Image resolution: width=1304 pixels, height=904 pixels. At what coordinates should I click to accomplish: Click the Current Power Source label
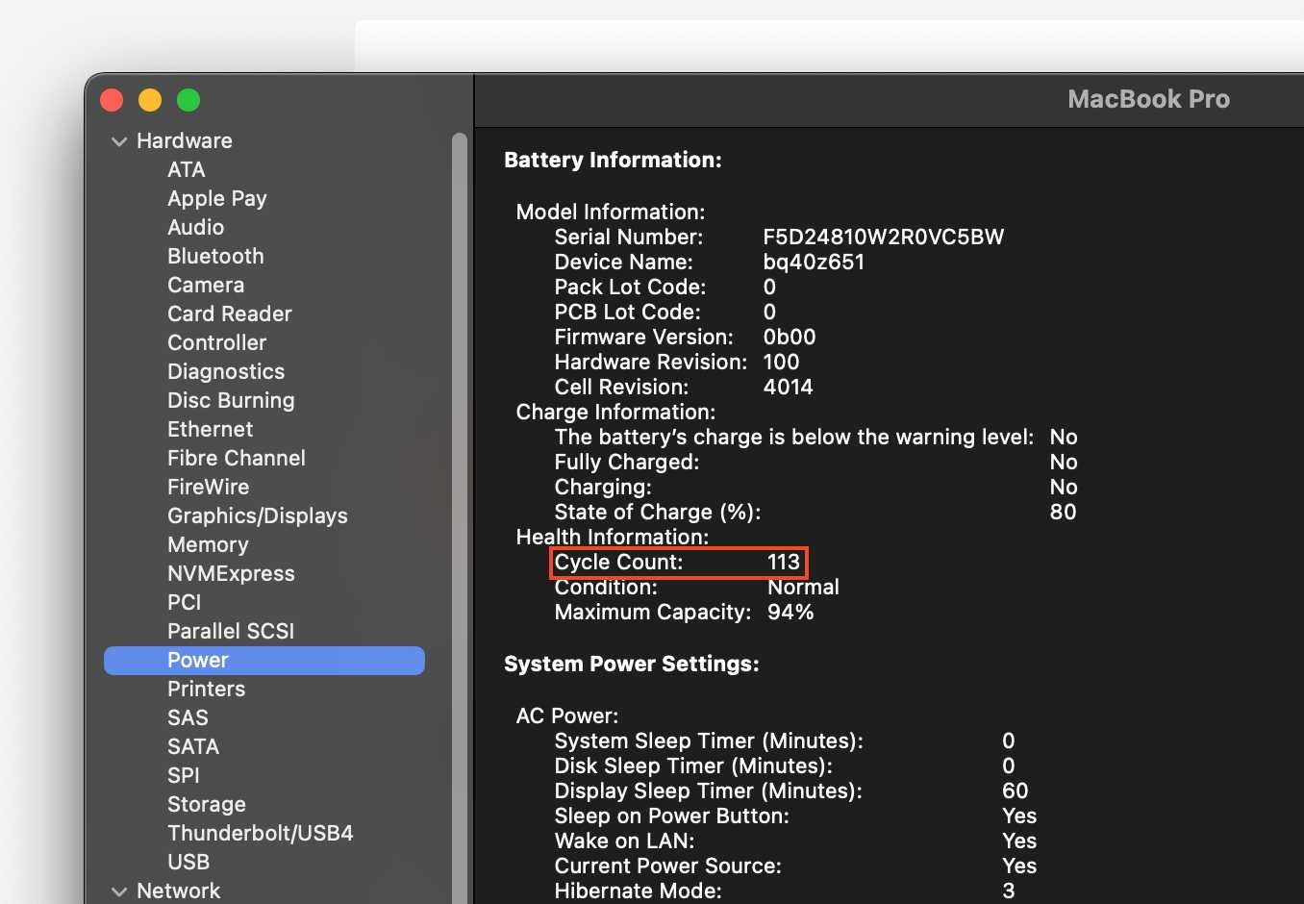pos(668,866)
